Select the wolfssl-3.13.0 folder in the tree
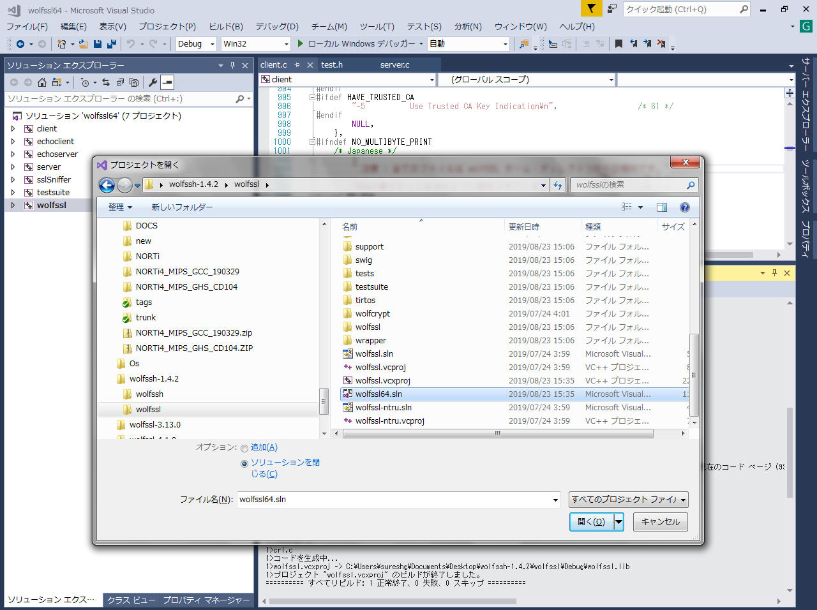817x610 pixels. click(x=155, y=425)
